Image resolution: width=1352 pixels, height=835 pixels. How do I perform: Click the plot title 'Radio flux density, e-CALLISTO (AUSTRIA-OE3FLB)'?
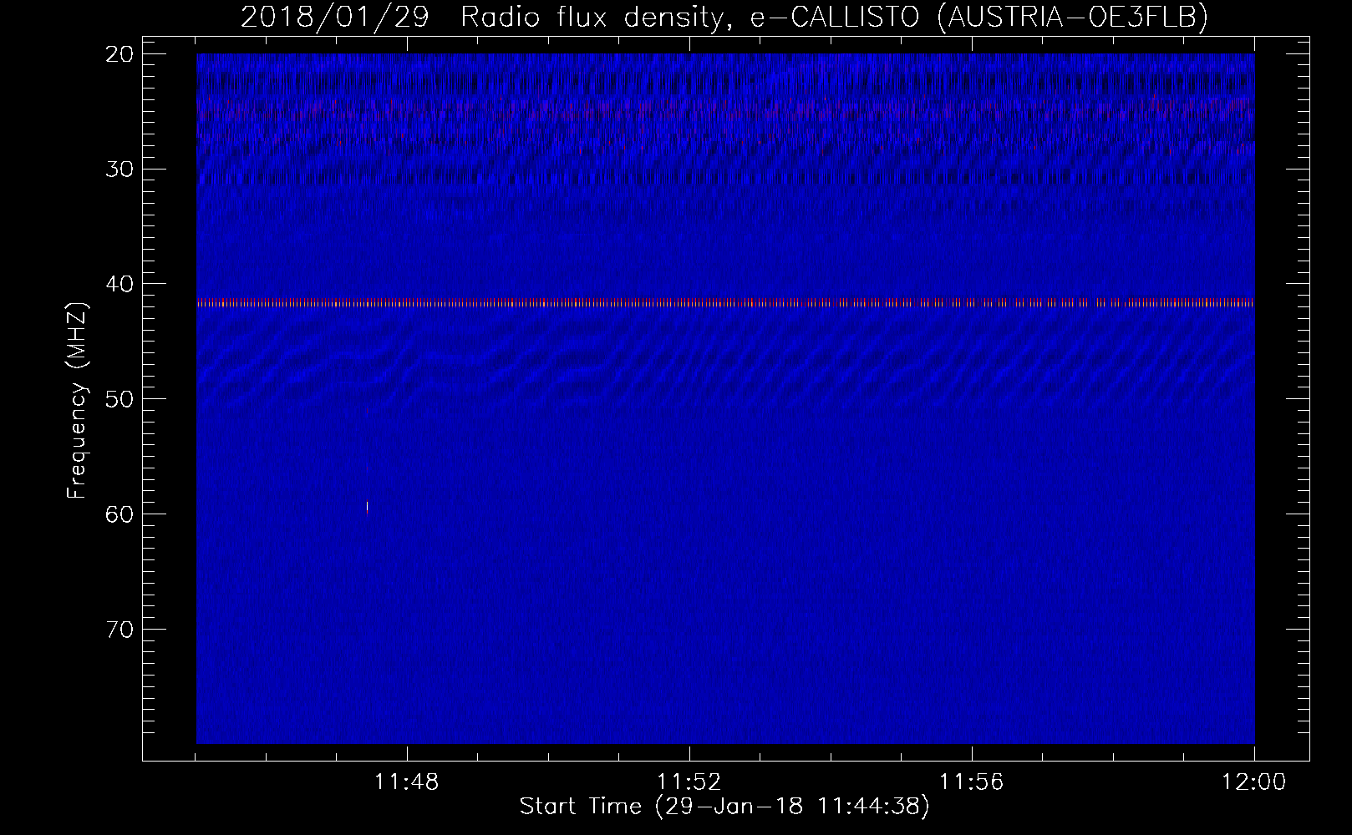[834, 18]
